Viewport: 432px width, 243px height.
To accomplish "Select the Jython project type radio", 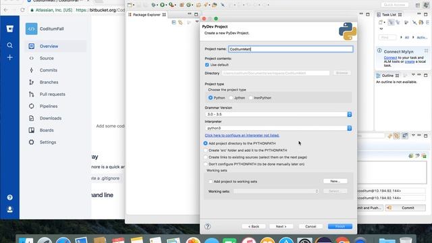I will tap(231, 98).
